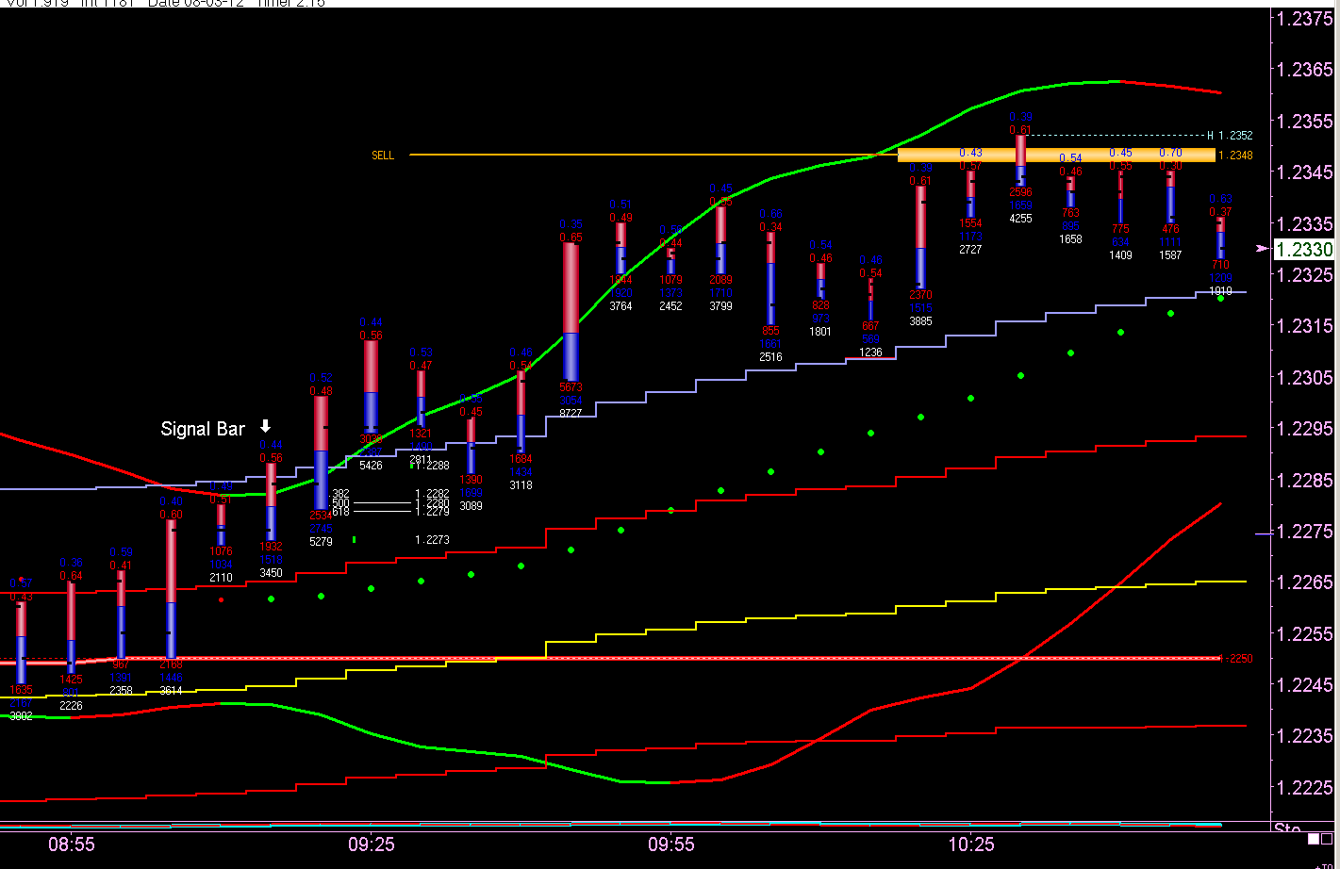Click the 1.2225 price axis label
Screen dimensions: 1340x869
1304,787
